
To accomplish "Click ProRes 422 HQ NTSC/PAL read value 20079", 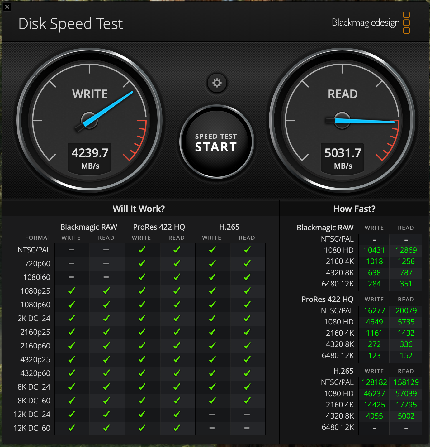I will tap(406, 311).
